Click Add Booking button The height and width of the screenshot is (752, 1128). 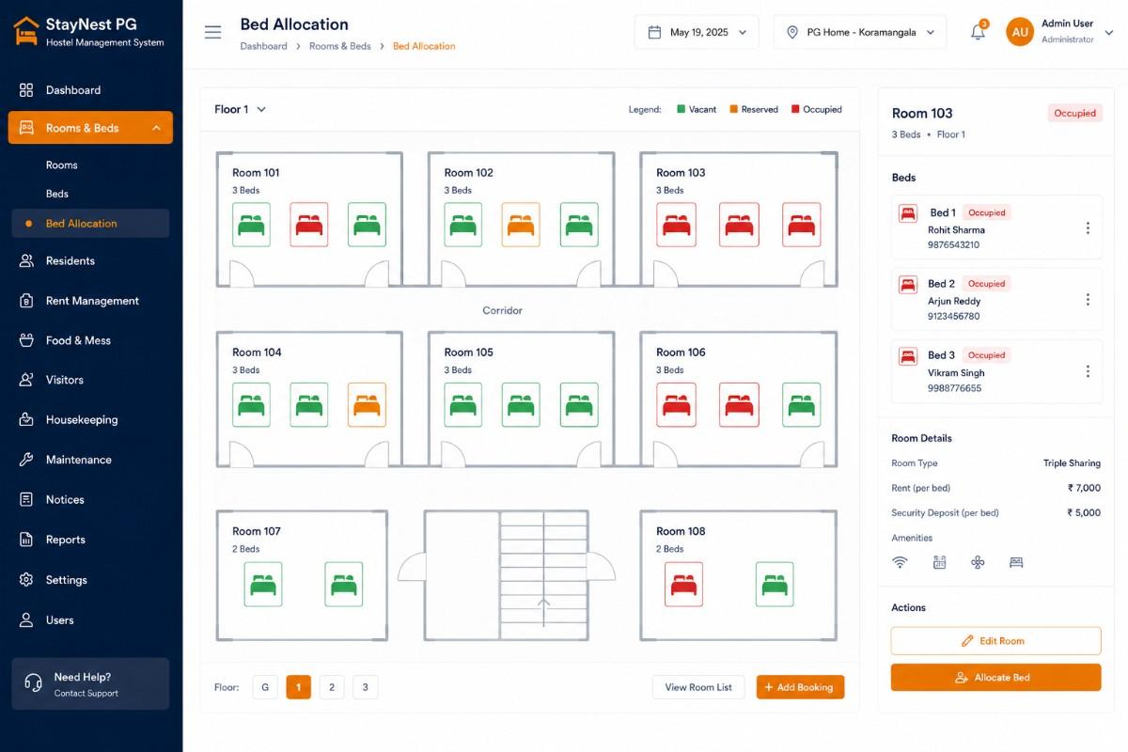click(800, 687)
